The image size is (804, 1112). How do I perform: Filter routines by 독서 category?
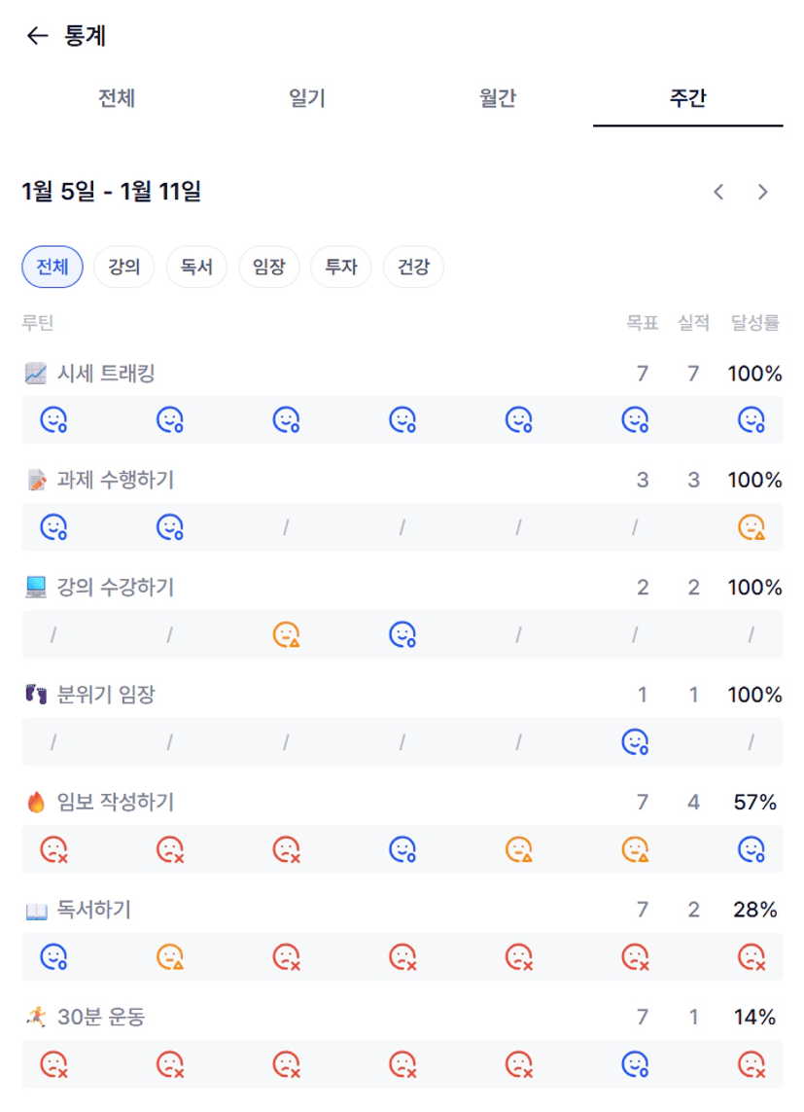196,267
